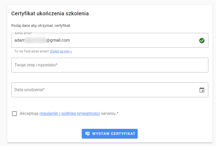Click the '»' arrow in change-email link

point(71,51)
